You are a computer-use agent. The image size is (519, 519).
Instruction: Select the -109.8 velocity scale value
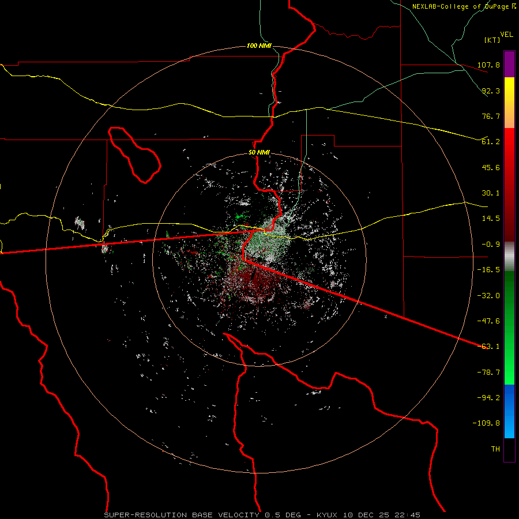(x=486, y=423)
